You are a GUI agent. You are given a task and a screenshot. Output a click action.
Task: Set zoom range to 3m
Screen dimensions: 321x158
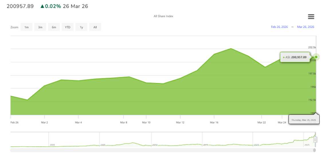[40, 27]
